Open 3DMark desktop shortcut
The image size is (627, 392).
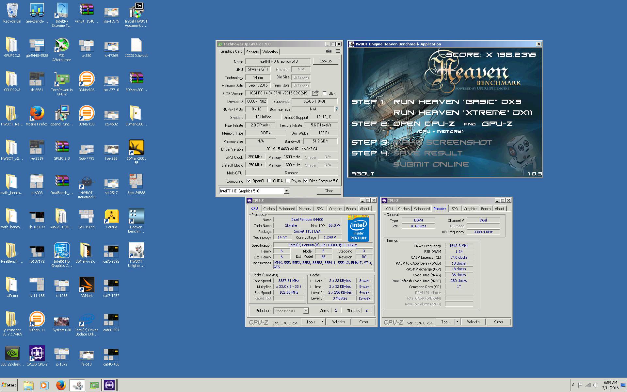click(x=87, y=287)
